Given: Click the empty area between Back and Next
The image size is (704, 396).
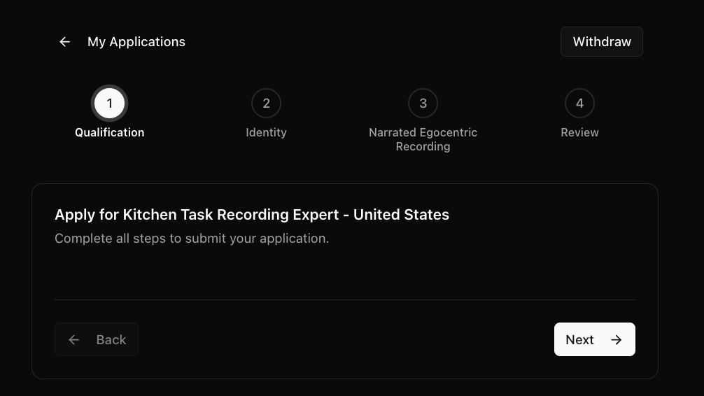Looking at the screenshot, I should pyautogui.click(x=346, y=340).
